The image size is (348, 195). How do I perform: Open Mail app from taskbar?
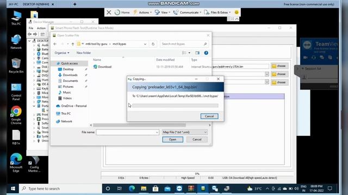point(167,188)
